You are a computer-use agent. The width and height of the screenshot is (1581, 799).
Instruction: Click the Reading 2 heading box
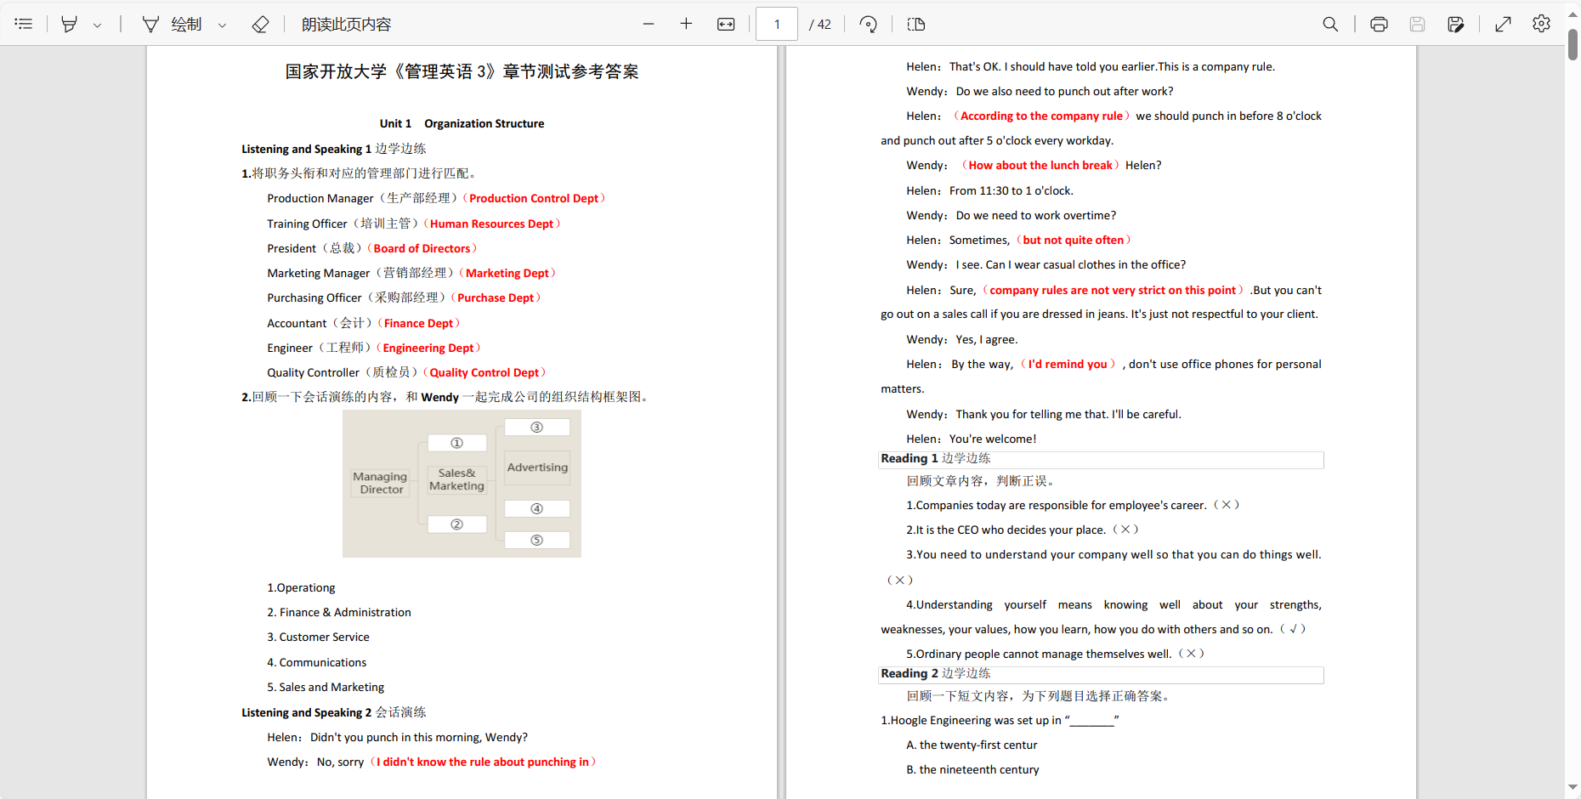tap(1101, 674)
